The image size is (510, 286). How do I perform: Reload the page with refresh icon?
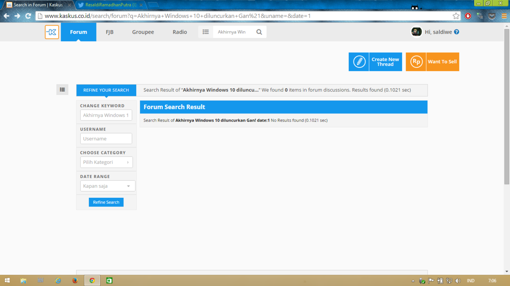coord(28,16)
